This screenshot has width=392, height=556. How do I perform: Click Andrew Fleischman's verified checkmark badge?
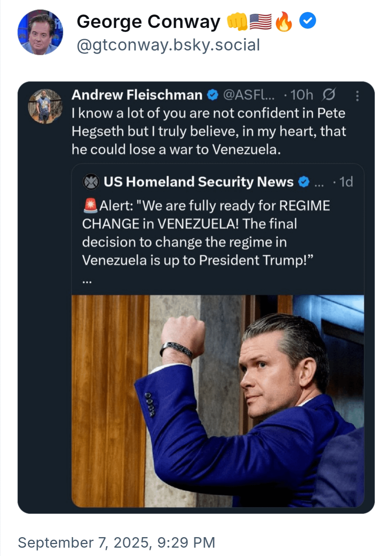[212, 95]
